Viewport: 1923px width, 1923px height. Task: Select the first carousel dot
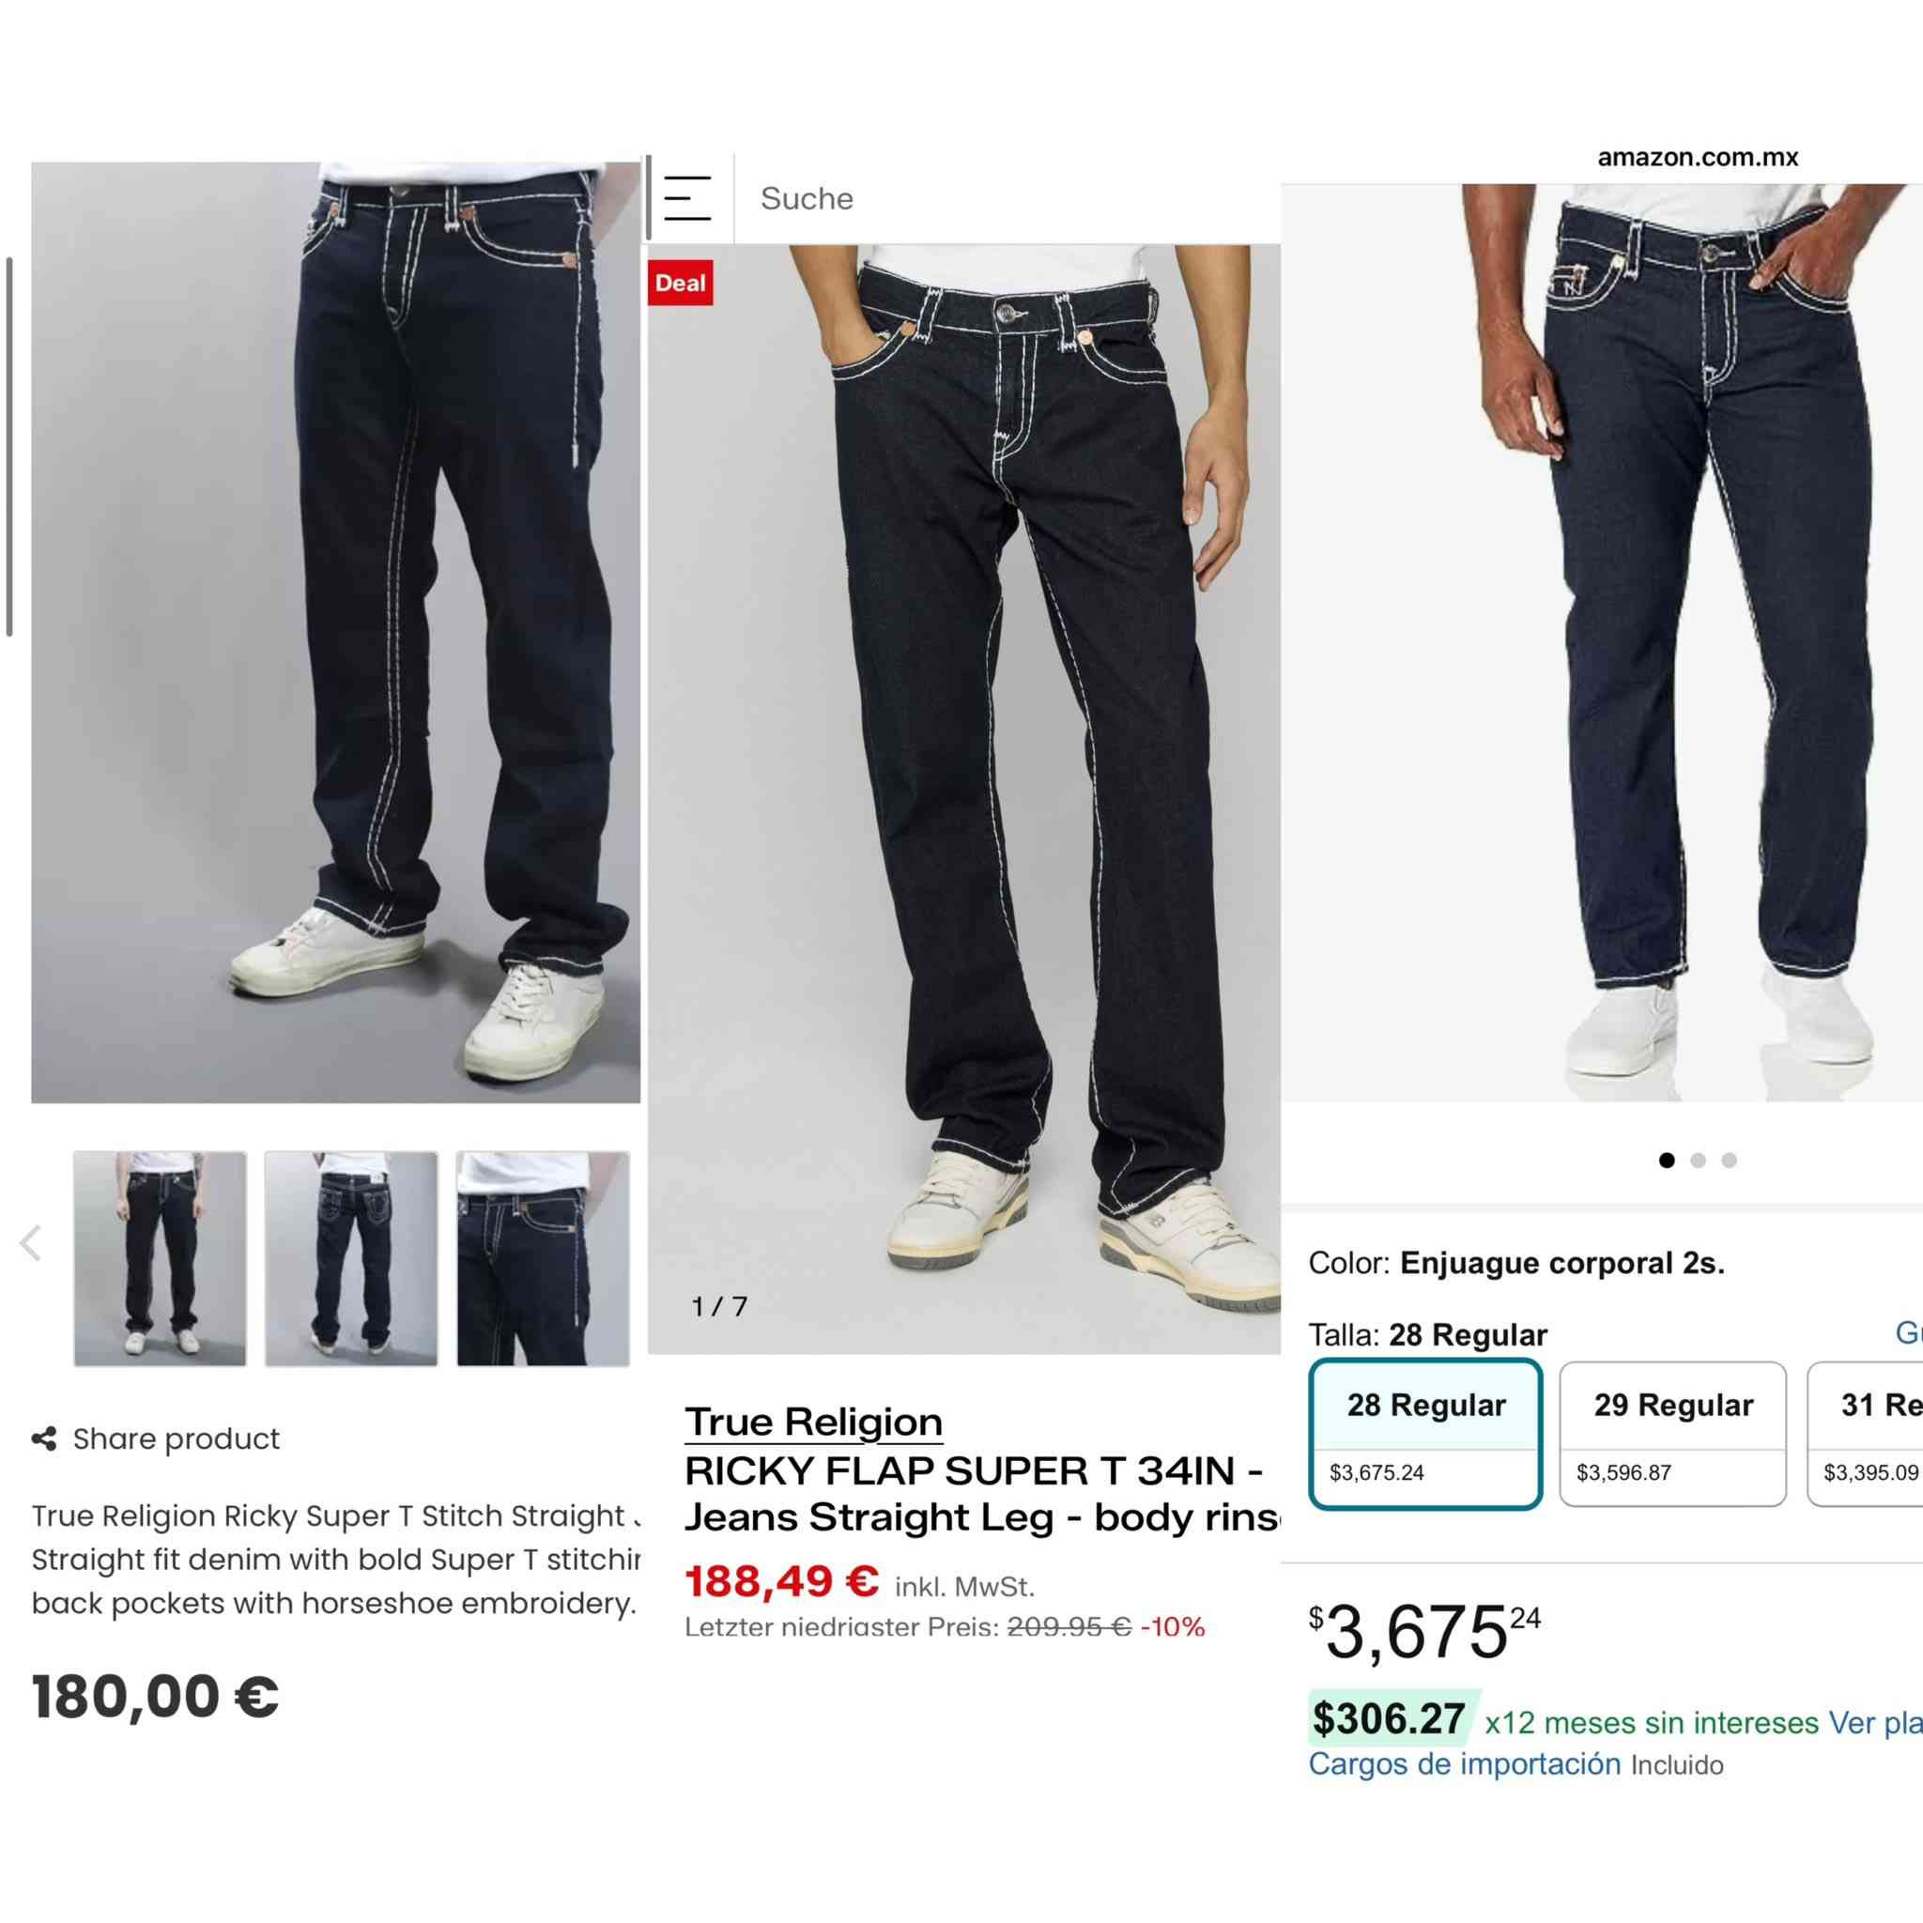click(1668, 1160)
